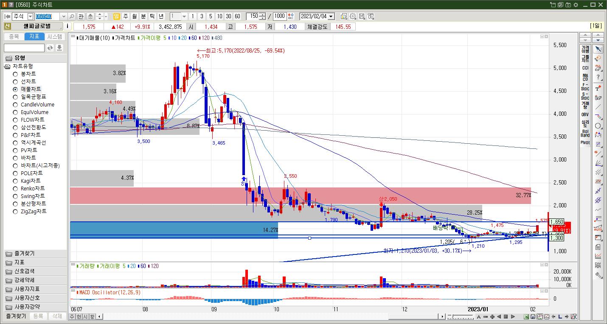Viewport: 607px width, 324px height.
Task: Select Renko차트 chart type
Action: tap(29, 188)
